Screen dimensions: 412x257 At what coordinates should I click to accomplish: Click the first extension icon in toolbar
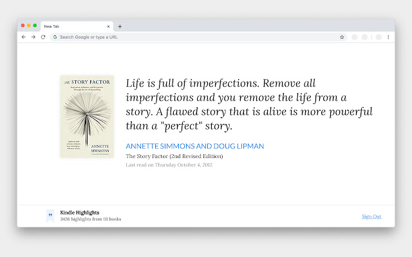click(354, 37)
